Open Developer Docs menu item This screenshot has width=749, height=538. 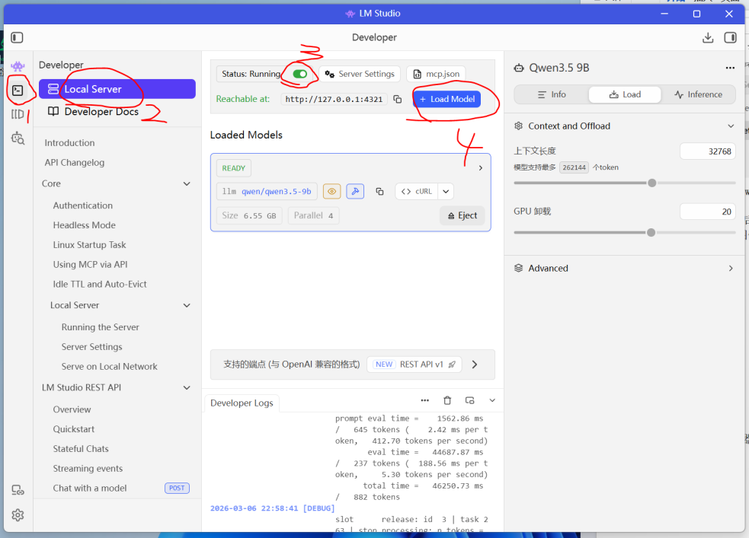[93, 112]
